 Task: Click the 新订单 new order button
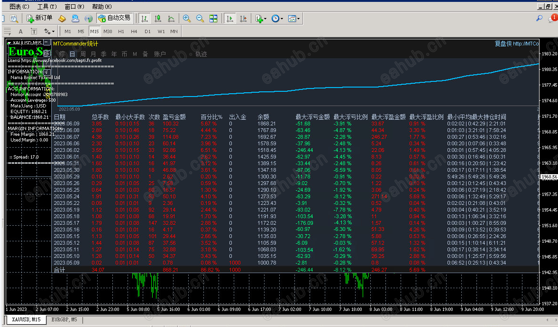[x=39, y=18]
